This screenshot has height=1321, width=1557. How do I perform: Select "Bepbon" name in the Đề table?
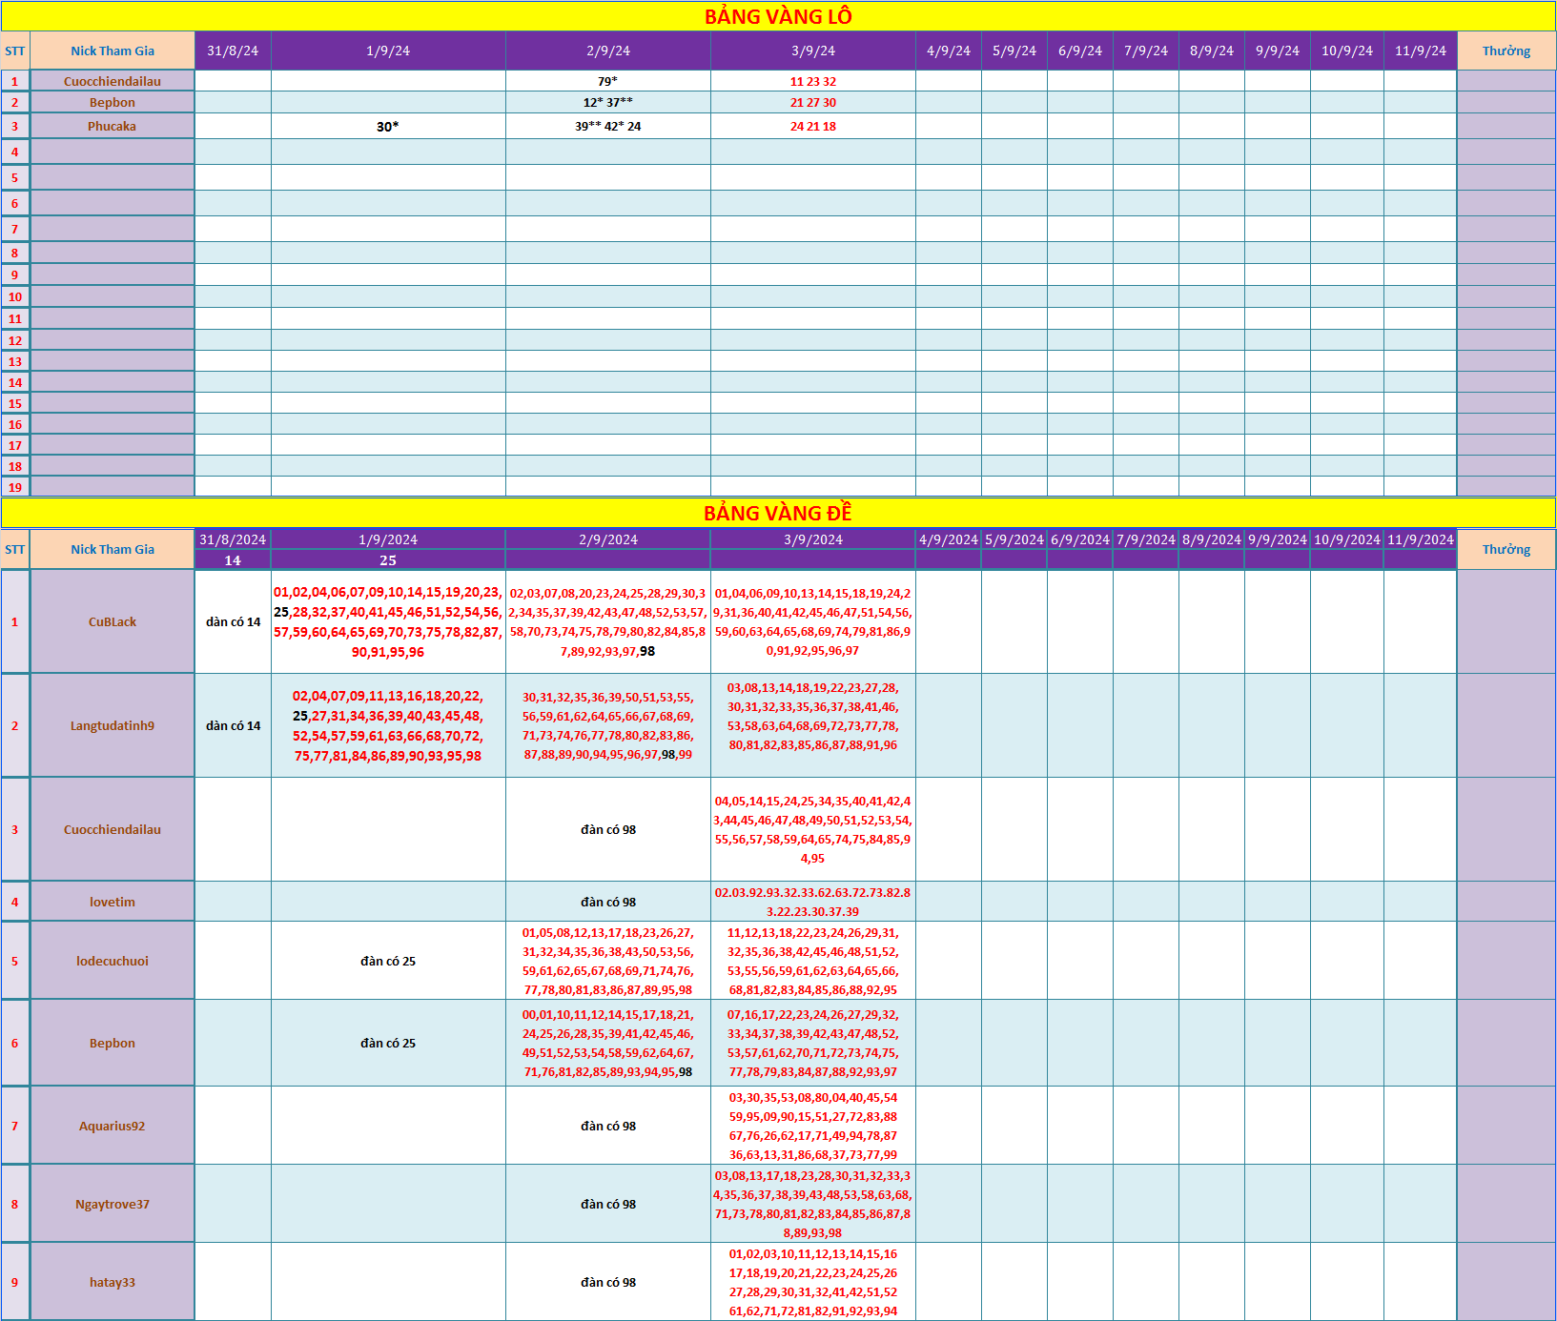[x=113, y=1043]
